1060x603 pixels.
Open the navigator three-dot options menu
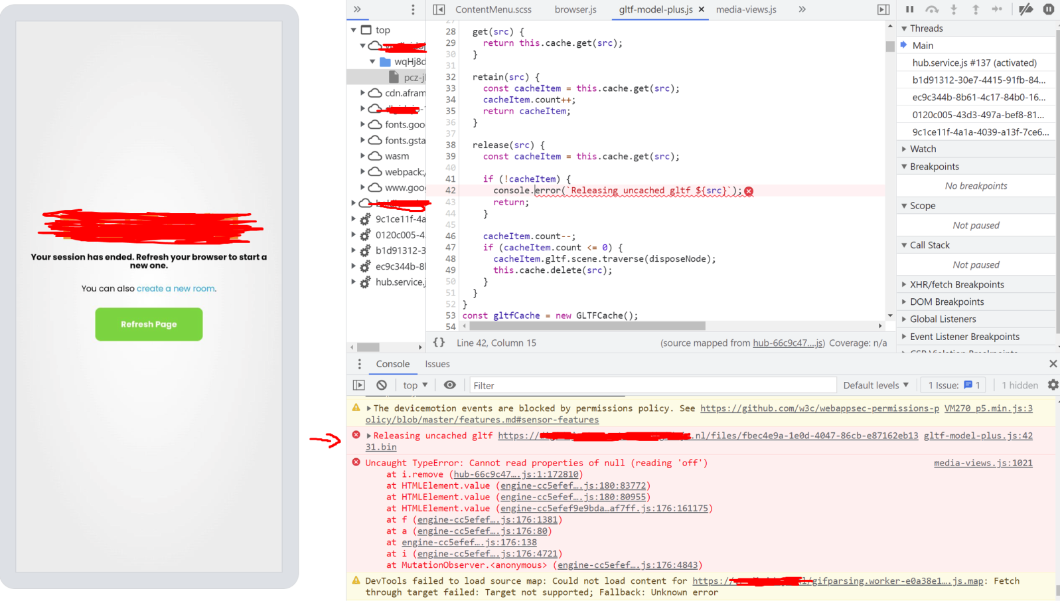(x=413, y=9)
